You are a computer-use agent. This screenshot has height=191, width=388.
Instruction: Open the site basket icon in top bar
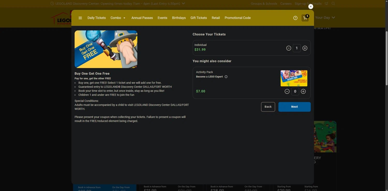[326, 4]
